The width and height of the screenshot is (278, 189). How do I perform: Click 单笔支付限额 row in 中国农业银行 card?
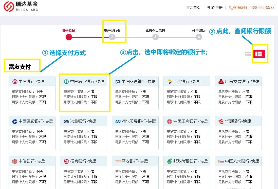click(x=79, y=91)
